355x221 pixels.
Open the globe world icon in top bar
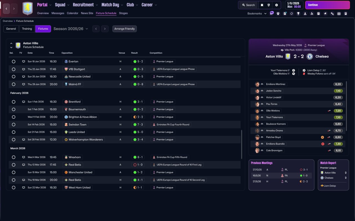[x=269, y=5]
